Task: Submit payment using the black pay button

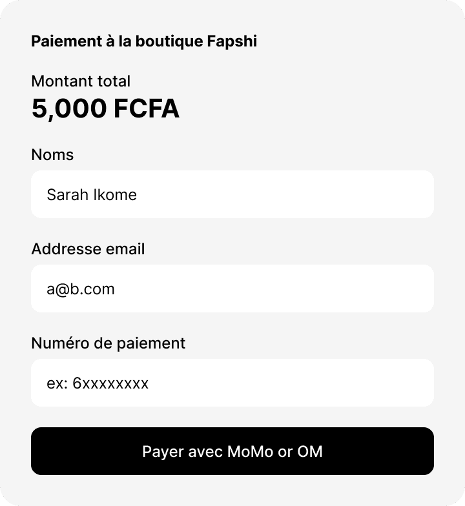Action: [232, 451]
